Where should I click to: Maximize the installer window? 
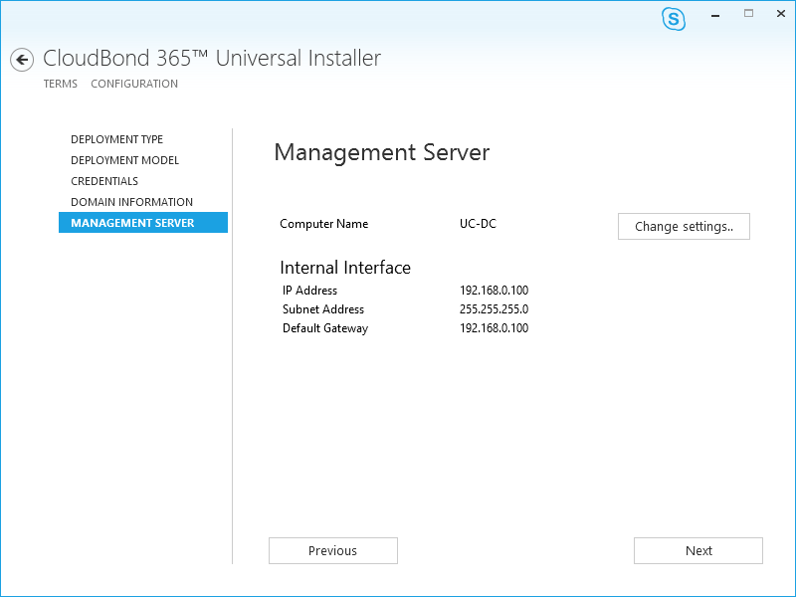pyautogui.click(x=749, y=14)
